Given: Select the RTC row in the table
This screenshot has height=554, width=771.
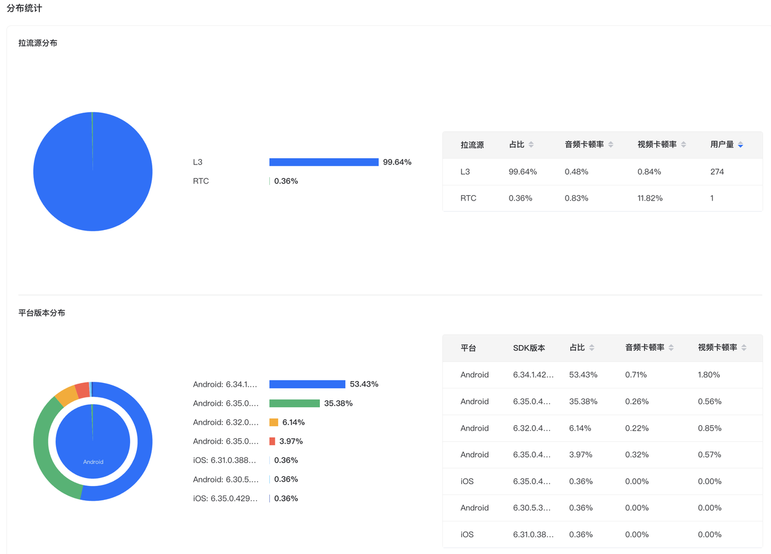Looking at the screenshot, I should [x=602, y=198].
